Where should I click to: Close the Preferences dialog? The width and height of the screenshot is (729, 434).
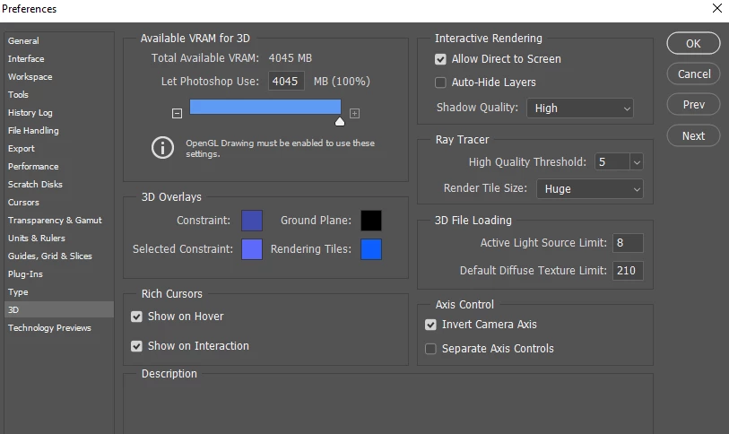[x=717, y=8]
